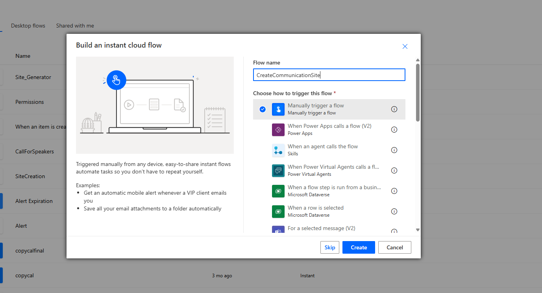This screenshot has width=542, height=293.
Task: Click the Manually trigger a flow icon
Action: [x=278, y=109]
